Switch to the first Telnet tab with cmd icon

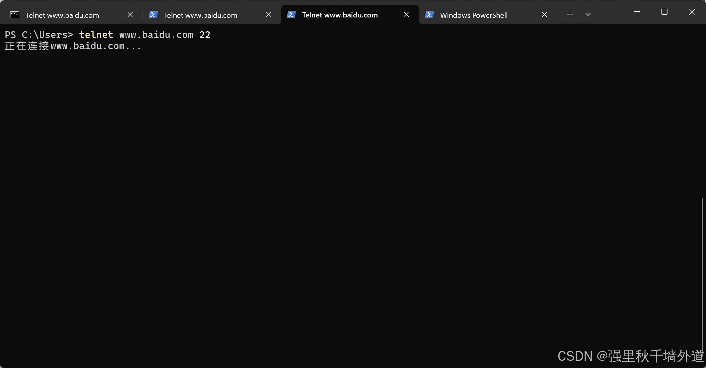62,15
